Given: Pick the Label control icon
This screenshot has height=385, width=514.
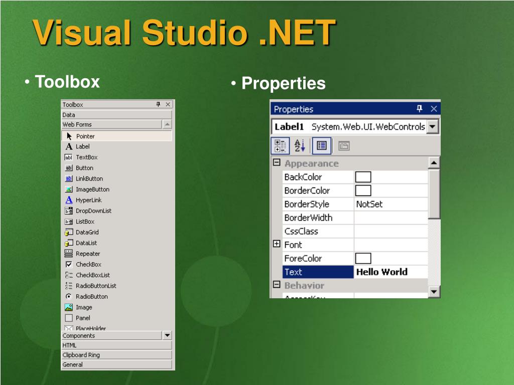Looking at the screenshot, I should (x=69, y=146).
